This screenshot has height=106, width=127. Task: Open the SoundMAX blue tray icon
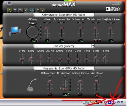point(109,102)
